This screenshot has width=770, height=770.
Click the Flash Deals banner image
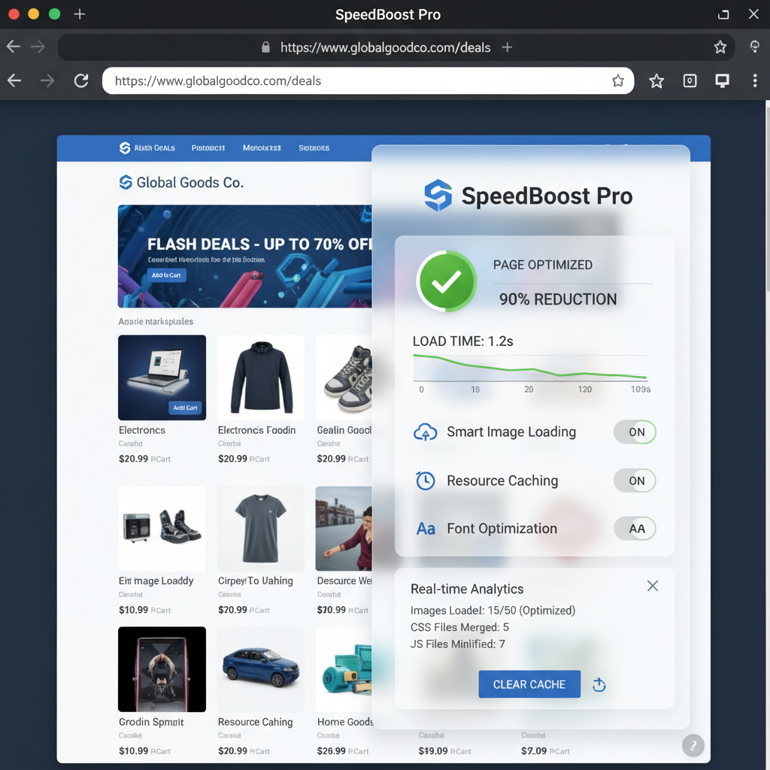click(244, 256)
